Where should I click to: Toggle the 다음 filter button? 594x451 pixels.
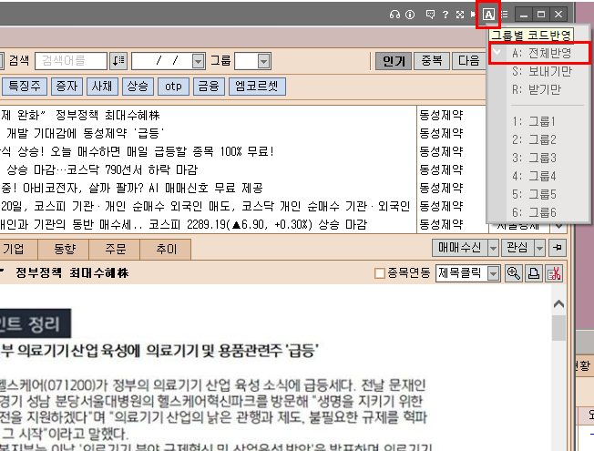468,61
